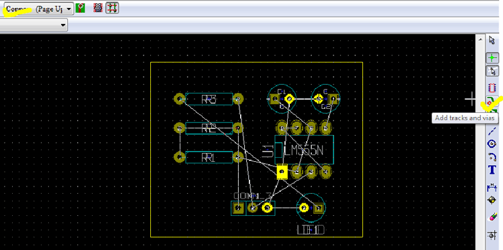Select the add dimension tool
This screenshot has height=250, width=503.
coord(492,187)
